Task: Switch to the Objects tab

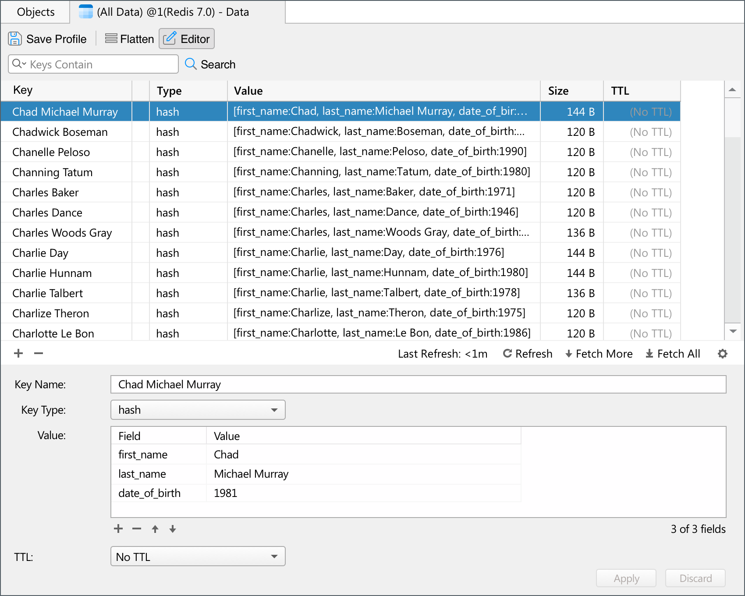Action: tap(35, 12)
